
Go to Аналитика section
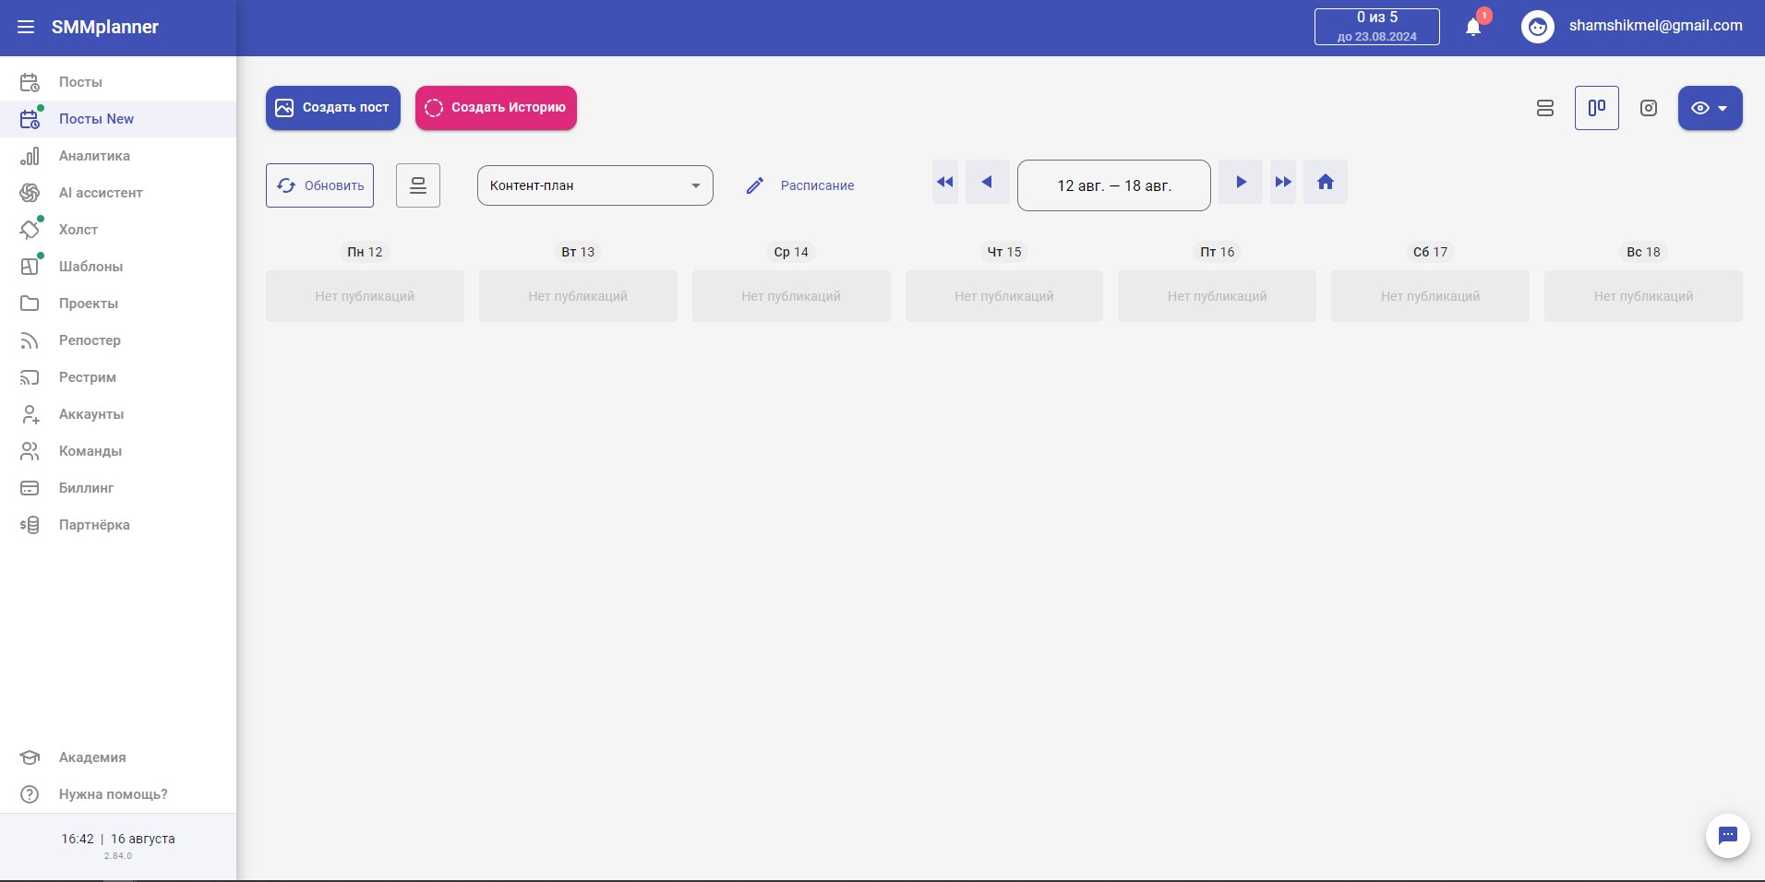[118, 156]
